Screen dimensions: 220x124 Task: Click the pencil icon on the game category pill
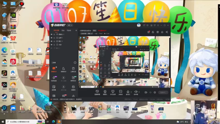point(92,34)
